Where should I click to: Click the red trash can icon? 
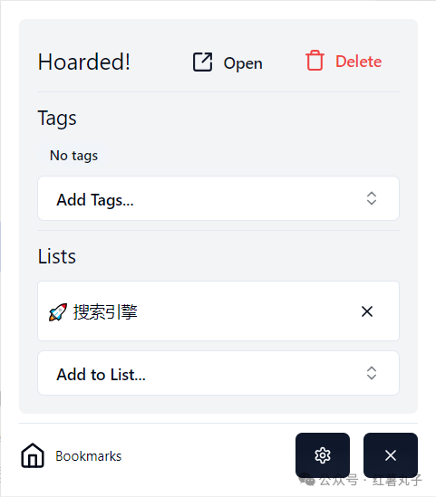pos(315,61)
